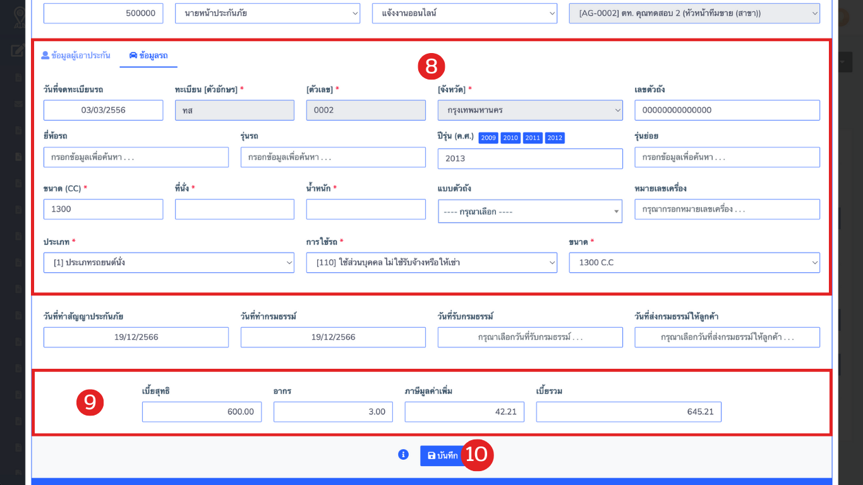
Task: Pick model year 2009 quick button
Action: tap(488, 138)
